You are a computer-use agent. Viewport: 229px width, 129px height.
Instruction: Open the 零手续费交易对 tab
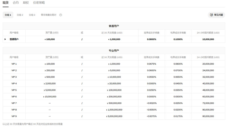[49, 15]
